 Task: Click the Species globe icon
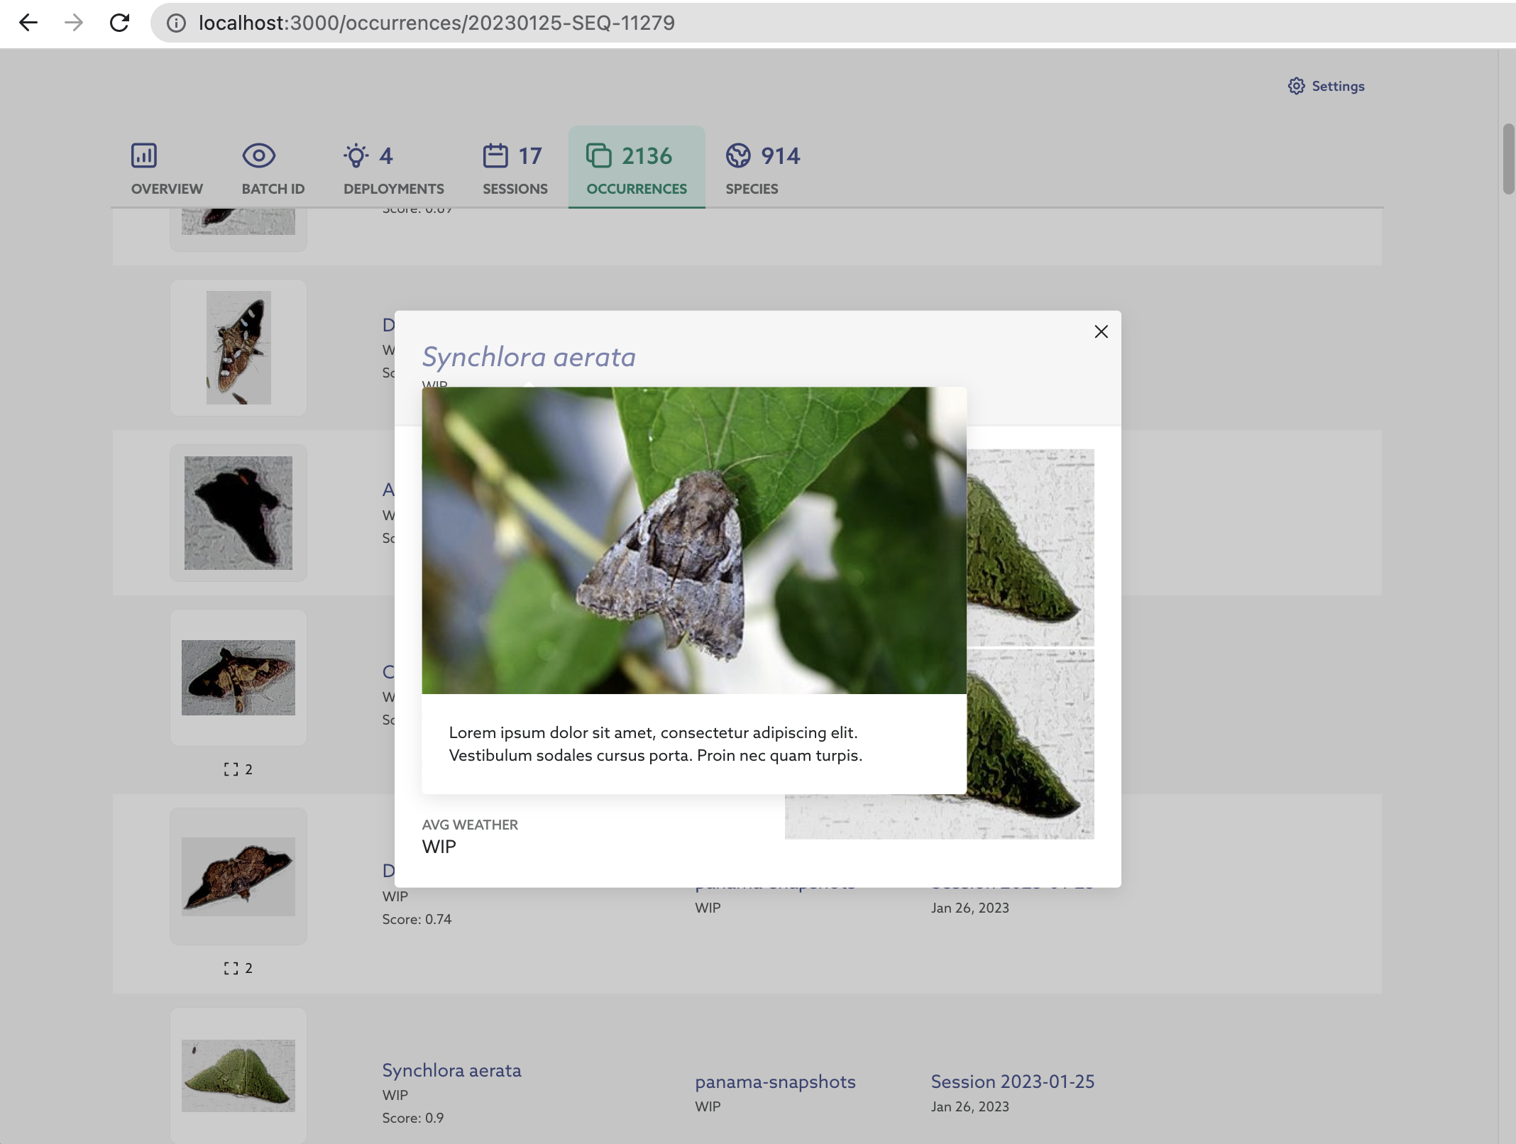pyautogui.click(x=738, y=155)
